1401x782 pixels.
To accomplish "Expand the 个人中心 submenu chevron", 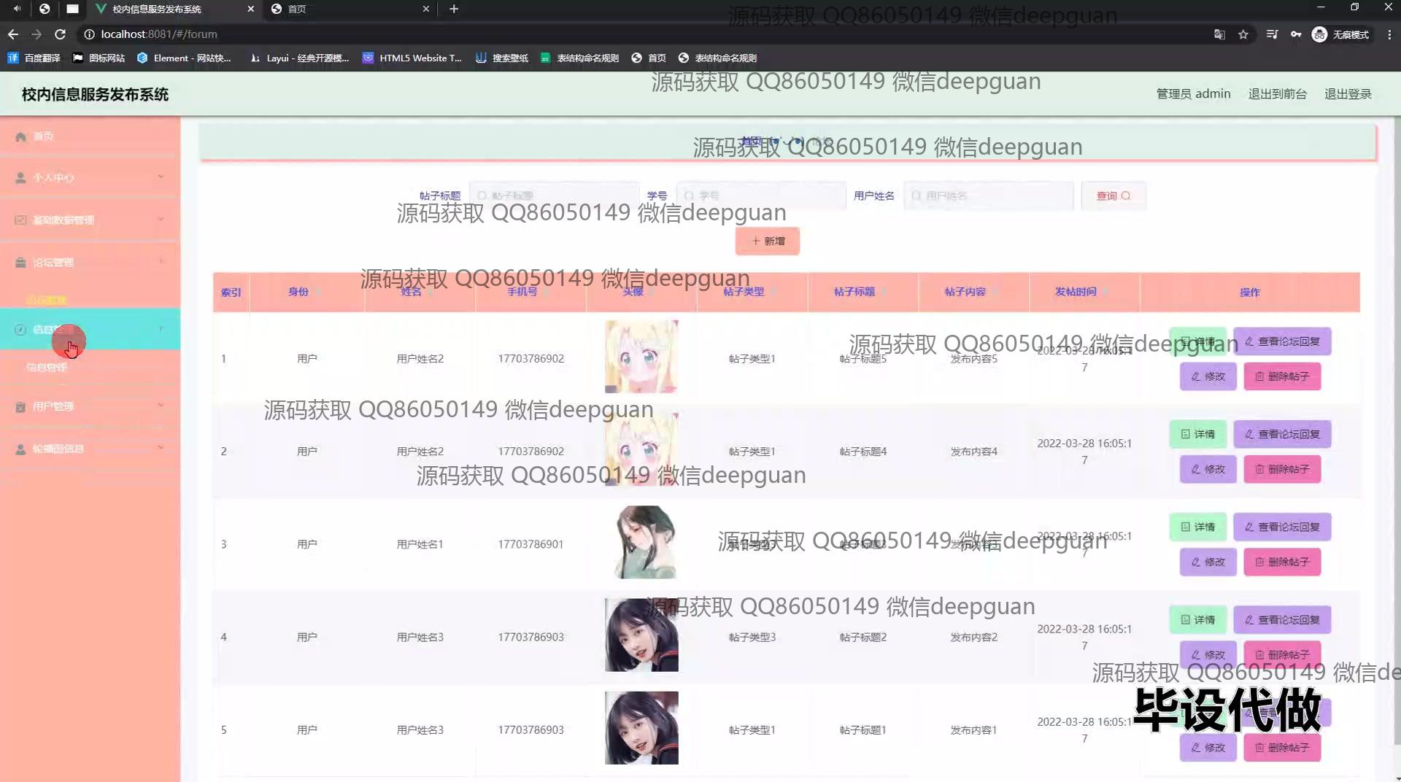I will (x=161, y=177).
